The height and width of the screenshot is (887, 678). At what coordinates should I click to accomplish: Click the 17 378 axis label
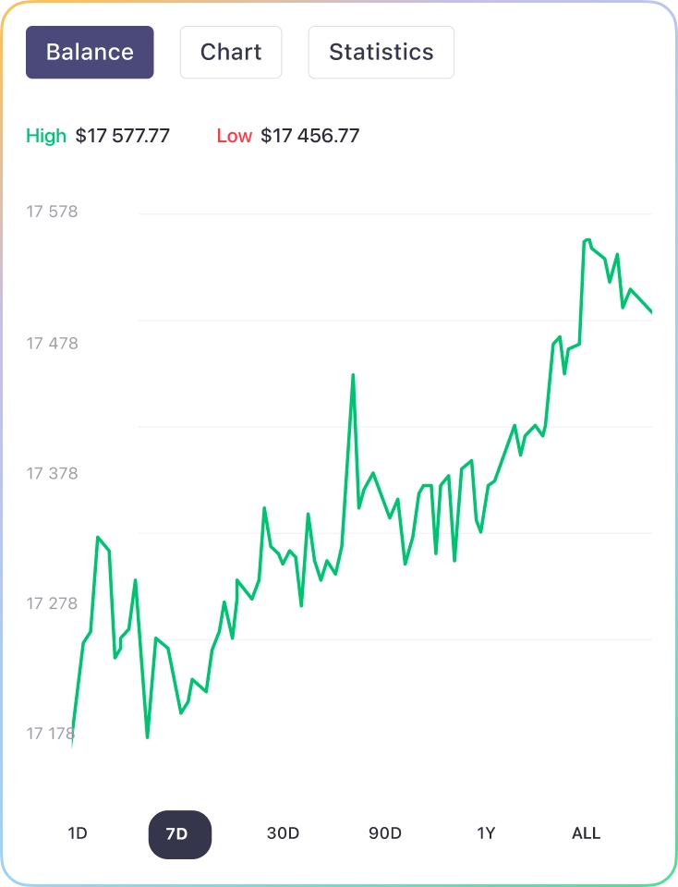pos(52,473)
